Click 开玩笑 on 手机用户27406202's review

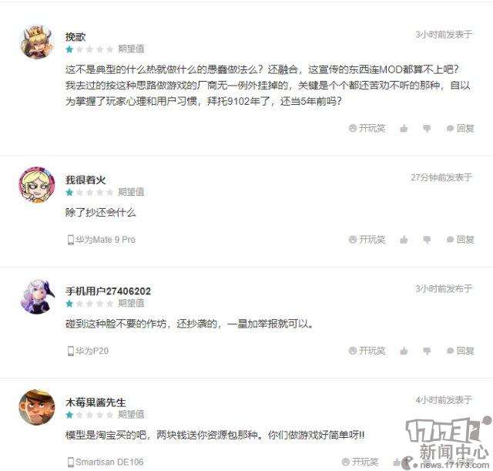(x=367, y=351)
